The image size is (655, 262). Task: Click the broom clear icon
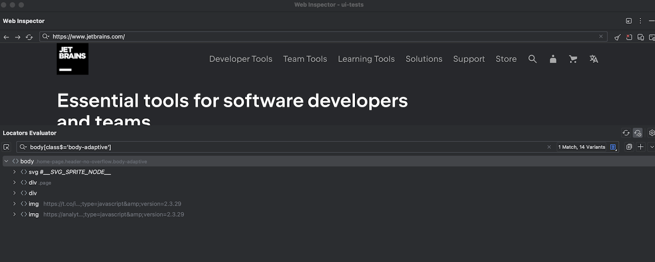(x=617, y=37)
